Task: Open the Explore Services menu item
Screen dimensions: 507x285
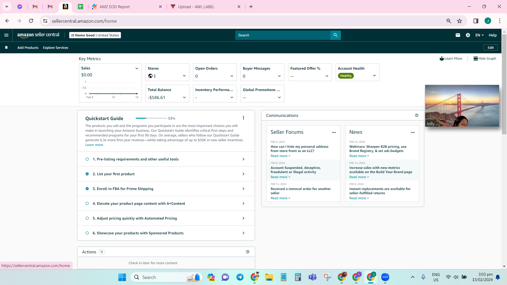Action: 55,47
